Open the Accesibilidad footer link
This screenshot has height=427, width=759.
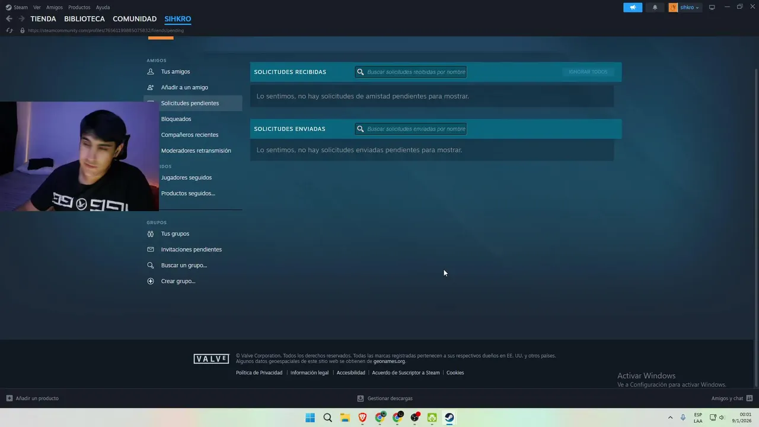(x=351, y=372)
